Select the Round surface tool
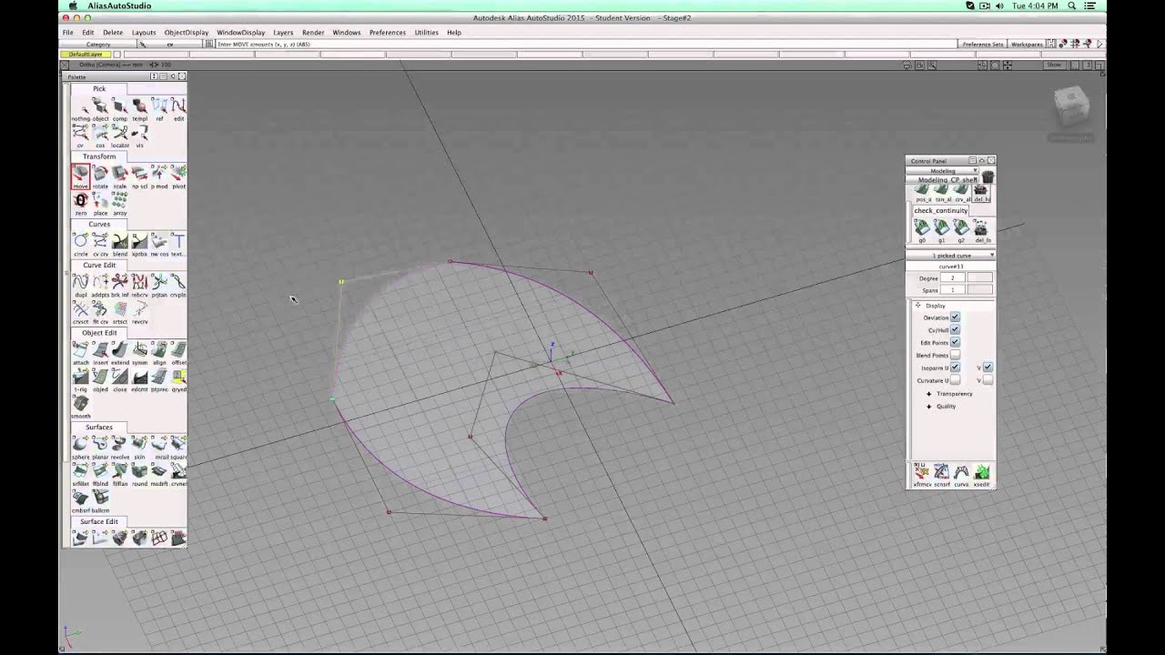Screen dimensions: 1165x655 [139, 473]
